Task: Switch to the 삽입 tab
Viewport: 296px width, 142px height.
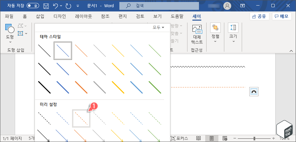Action: (x=40, y=16)
